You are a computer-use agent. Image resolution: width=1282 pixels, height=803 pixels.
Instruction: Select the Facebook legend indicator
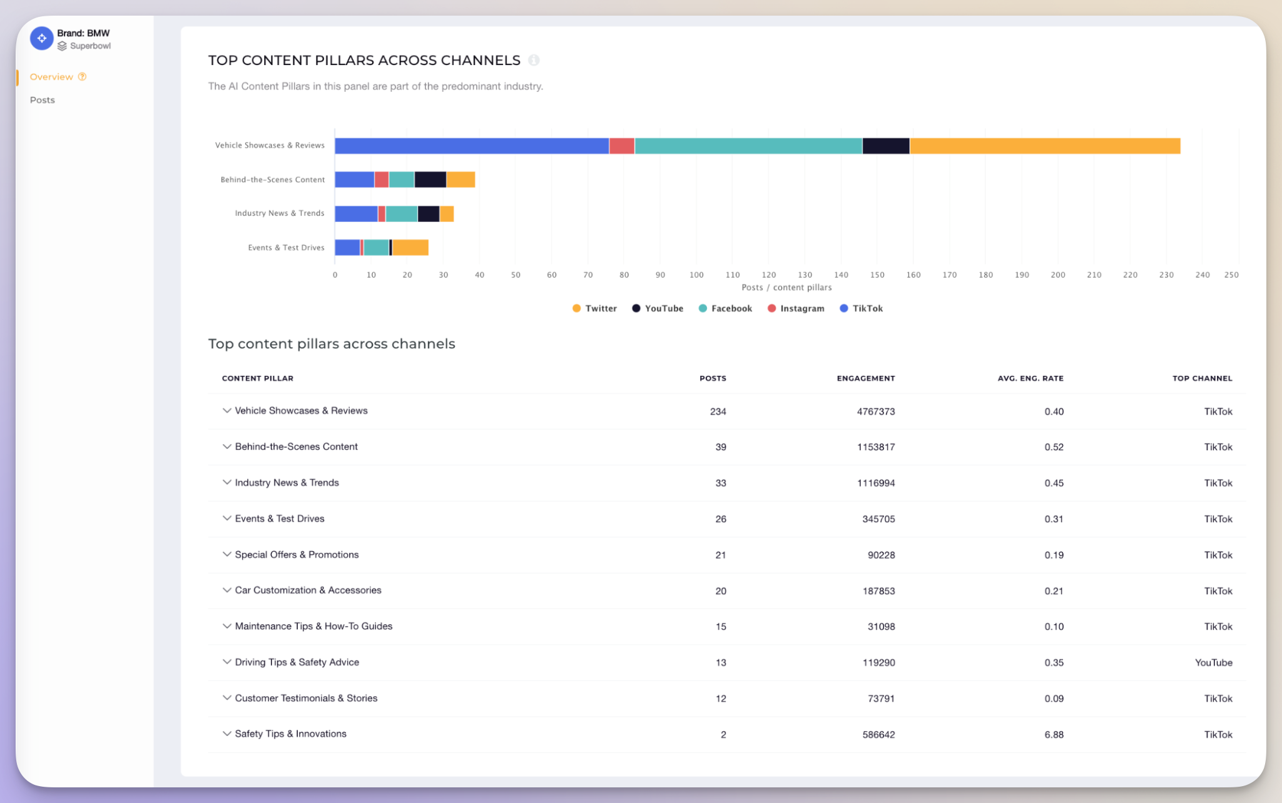click(x=701, y=308)
